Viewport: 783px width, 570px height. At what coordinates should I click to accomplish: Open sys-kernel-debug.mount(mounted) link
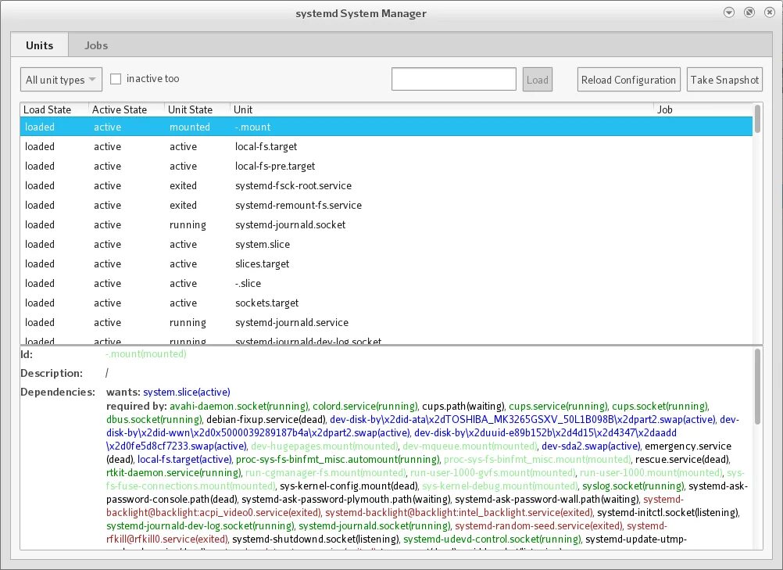pyautogui.click(x=500, y=486)
